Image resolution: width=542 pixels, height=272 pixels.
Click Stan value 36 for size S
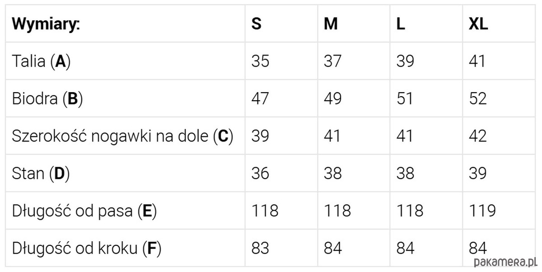pyautogui.click(x=260, y=174)
